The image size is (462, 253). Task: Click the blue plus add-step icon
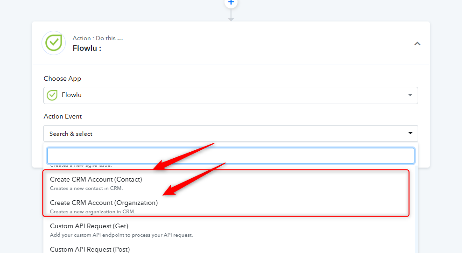231,3
